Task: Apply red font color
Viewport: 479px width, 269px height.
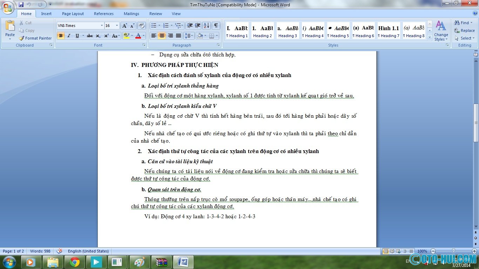Action: (138, 36)
